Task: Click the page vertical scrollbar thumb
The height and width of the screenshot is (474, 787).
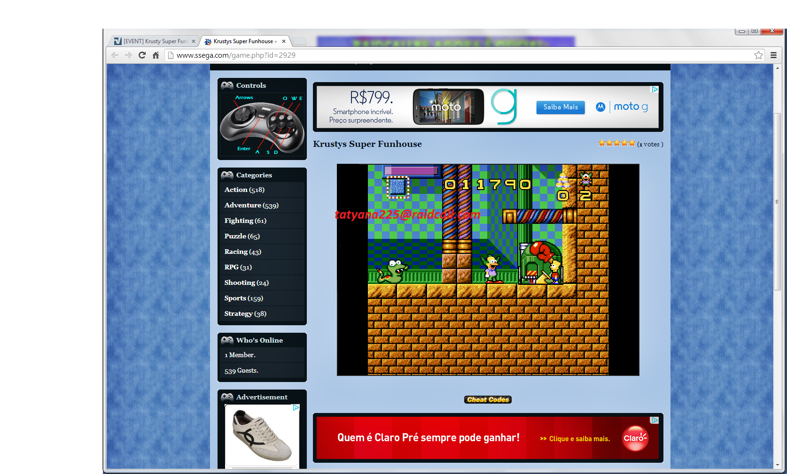Action: click(777, 202)
